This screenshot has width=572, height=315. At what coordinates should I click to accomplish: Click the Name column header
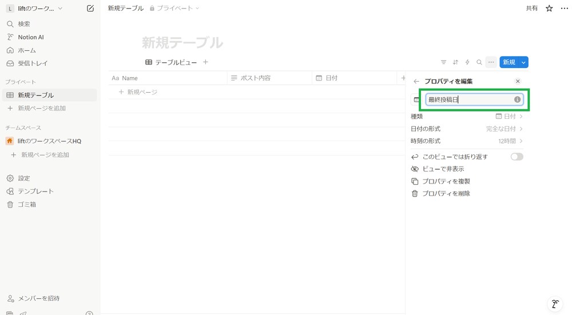point(168,78)
